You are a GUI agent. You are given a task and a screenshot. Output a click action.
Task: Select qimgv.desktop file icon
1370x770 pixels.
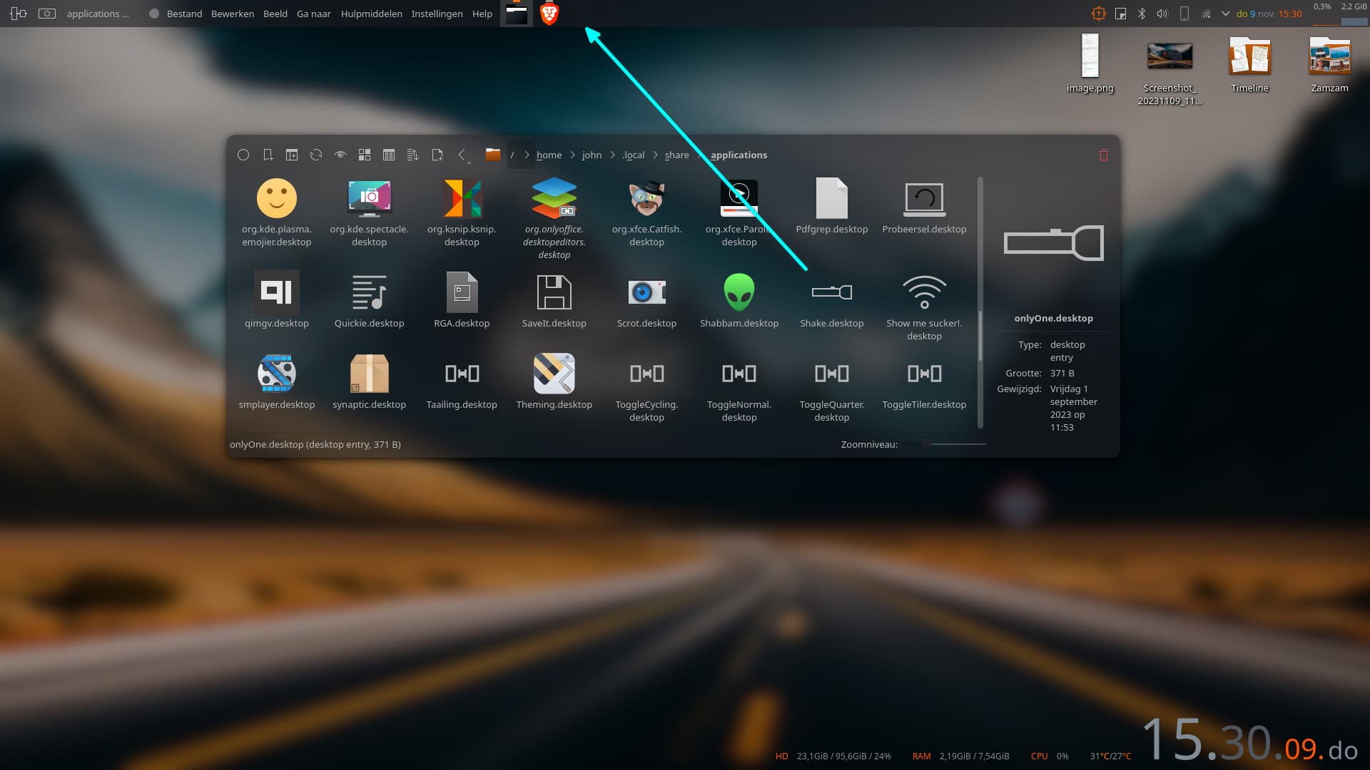(x=277, y=292)
